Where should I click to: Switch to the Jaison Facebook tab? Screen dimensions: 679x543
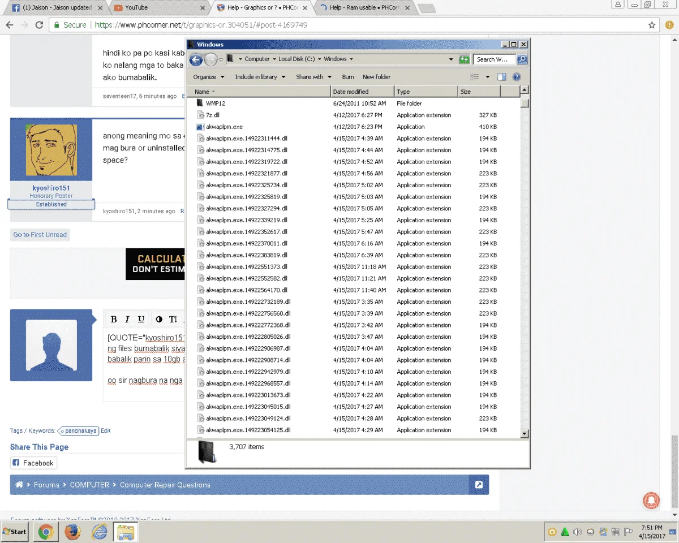(x=55, y=7)
